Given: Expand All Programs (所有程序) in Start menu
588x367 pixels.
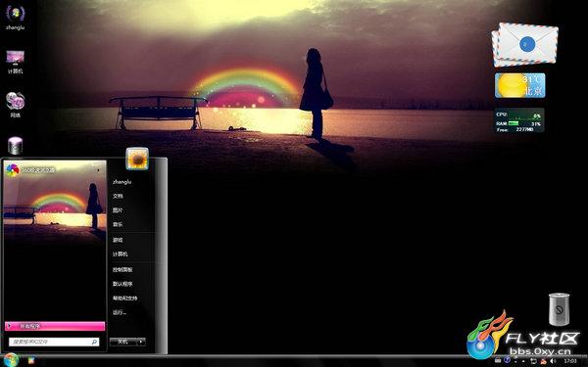Looking at the screenshot, I should point(55,326).
